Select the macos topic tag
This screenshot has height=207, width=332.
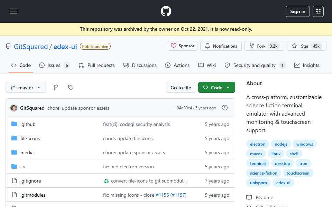coord(256,154)
